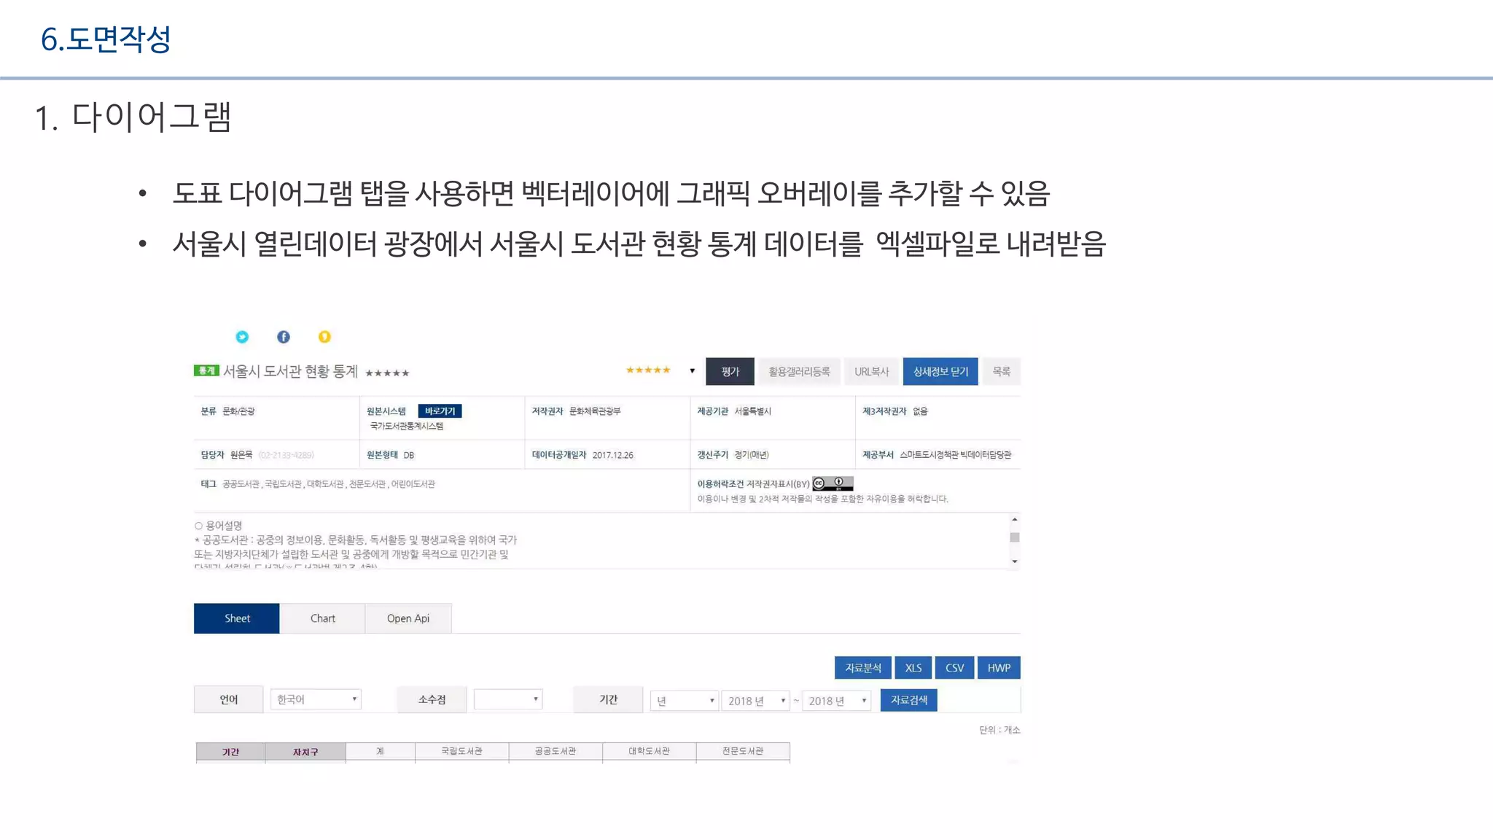Switch to the Open Api tab
This screenshot has height=840, width=1493.
pyautogui.click(x=408, y=618)
